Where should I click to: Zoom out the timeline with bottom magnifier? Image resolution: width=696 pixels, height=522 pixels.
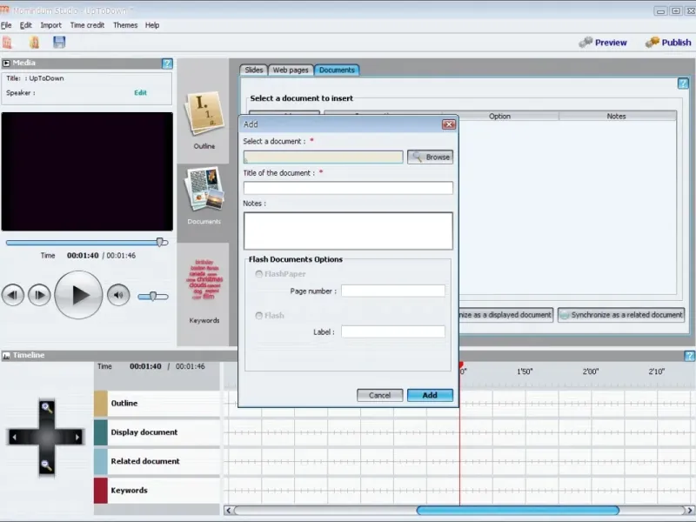tap(47, 465)
